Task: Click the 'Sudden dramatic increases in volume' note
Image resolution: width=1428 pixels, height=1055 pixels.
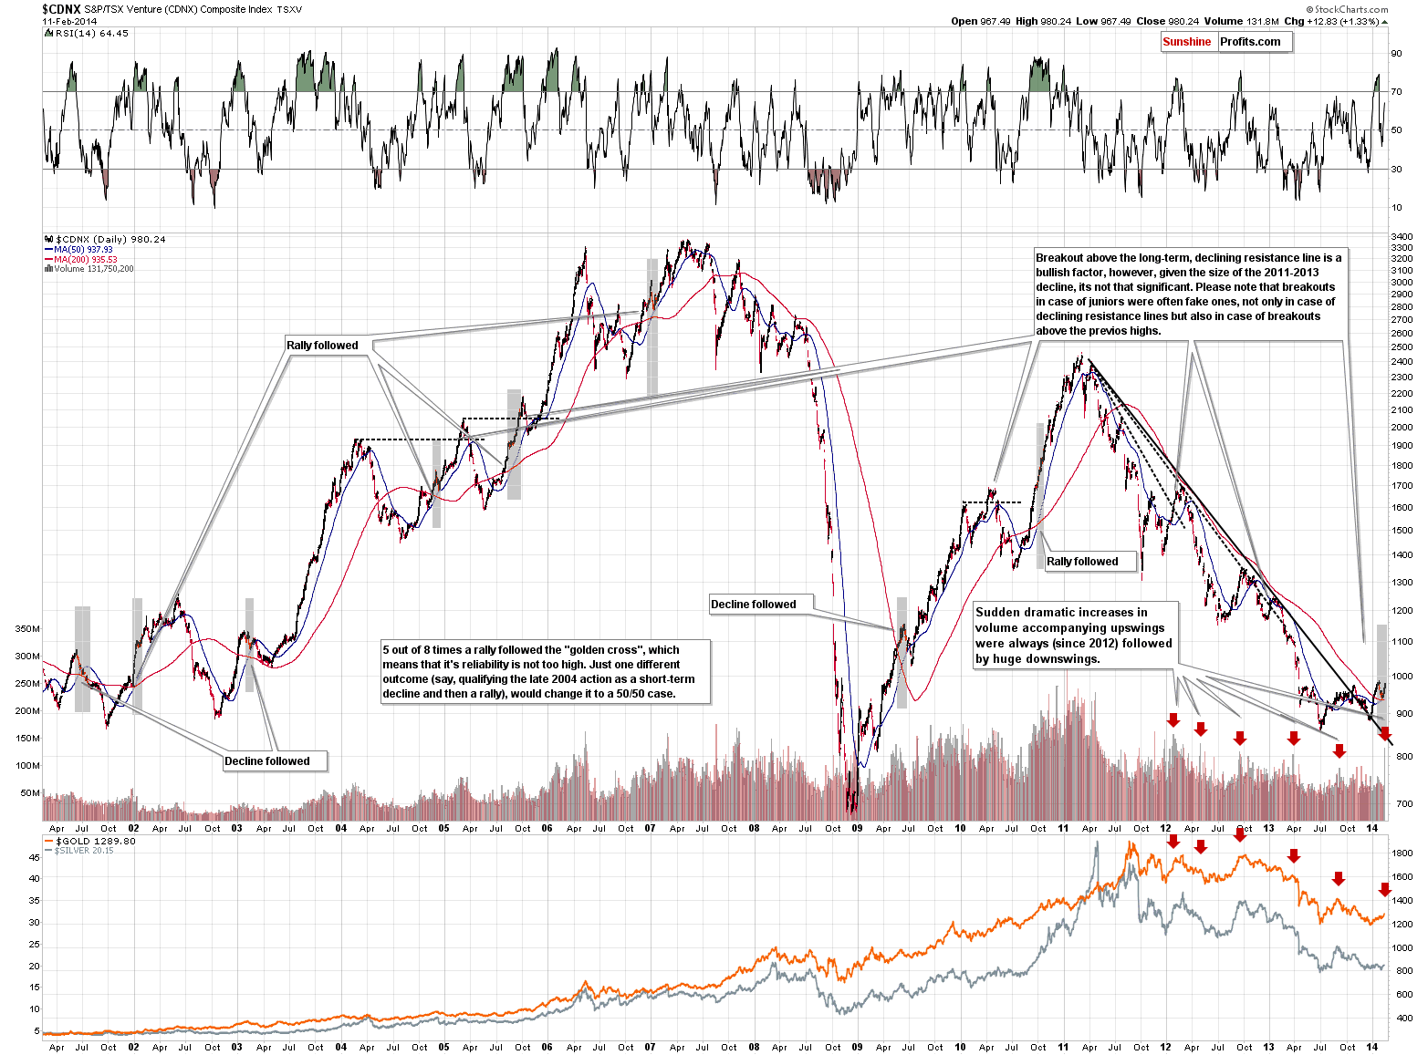Action: [x=1075, y=636]
